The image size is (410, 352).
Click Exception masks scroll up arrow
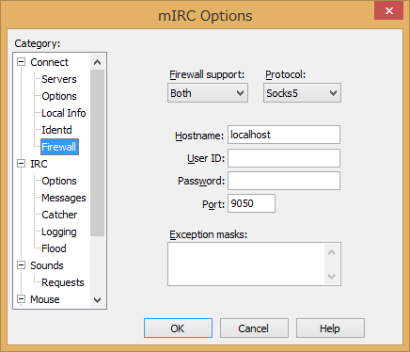click(x=331, y=252)
